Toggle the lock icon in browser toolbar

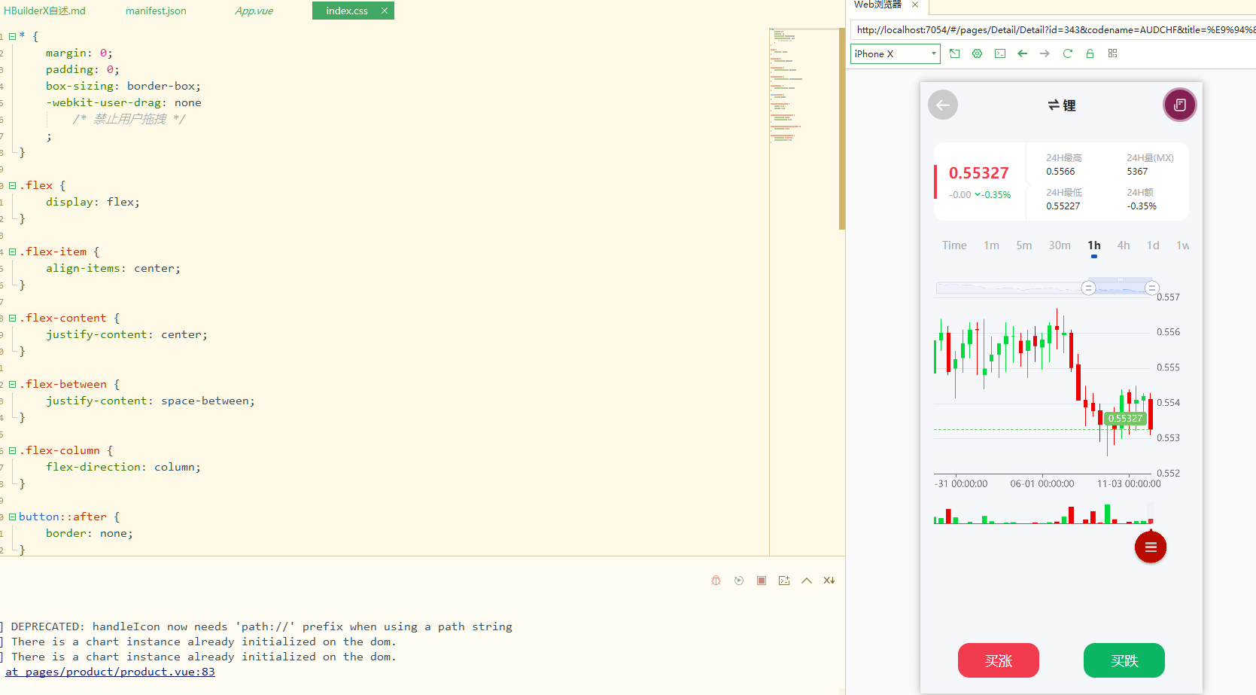[1090, 53]
